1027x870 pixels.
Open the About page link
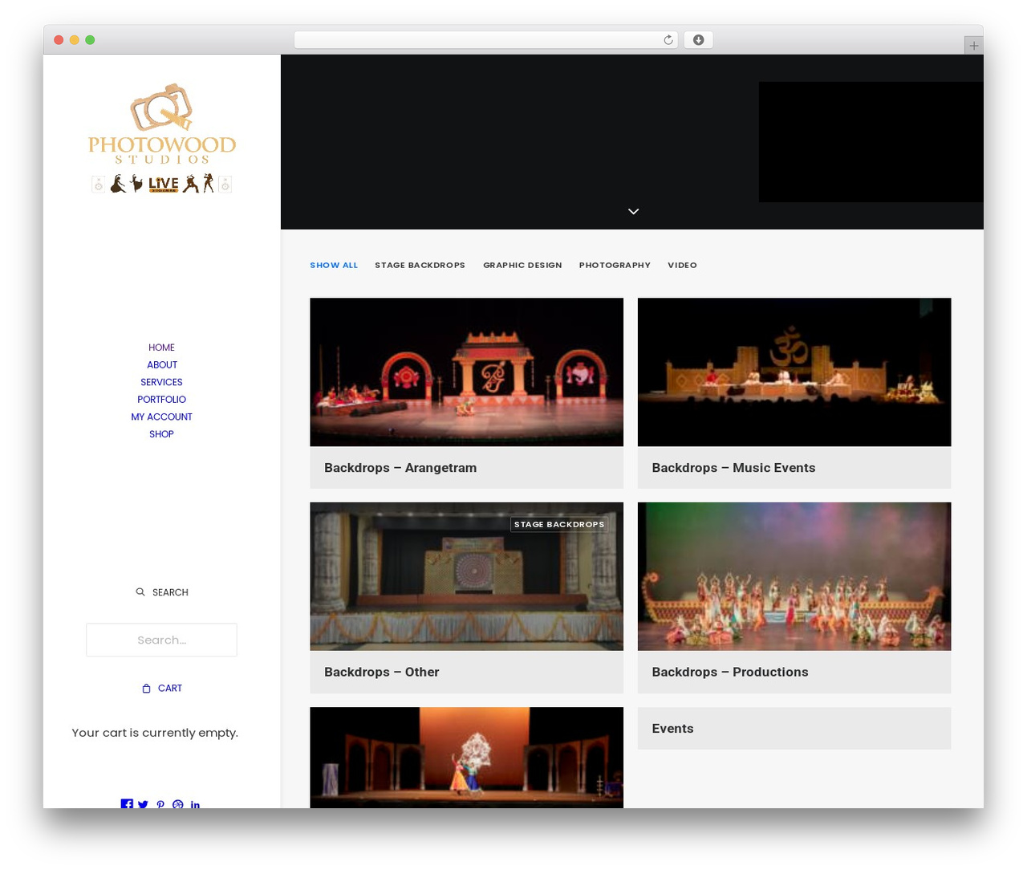(161, 364)
